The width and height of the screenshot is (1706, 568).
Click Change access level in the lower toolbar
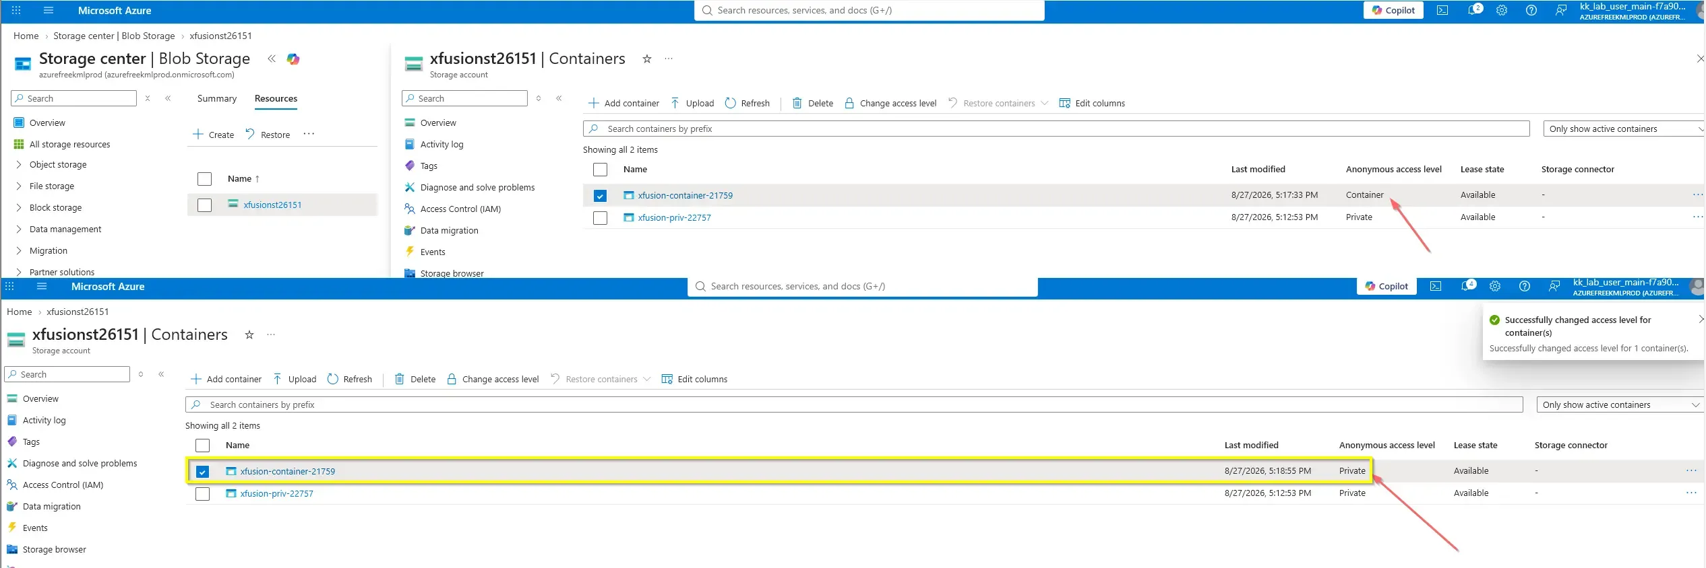(x=493, y=379)
